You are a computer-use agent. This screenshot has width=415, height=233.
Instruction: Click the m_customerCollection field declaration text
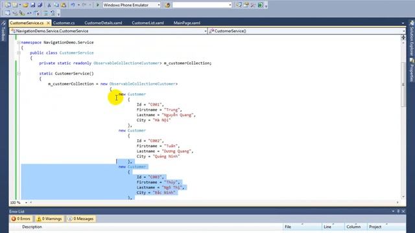[x=187, y=63]
